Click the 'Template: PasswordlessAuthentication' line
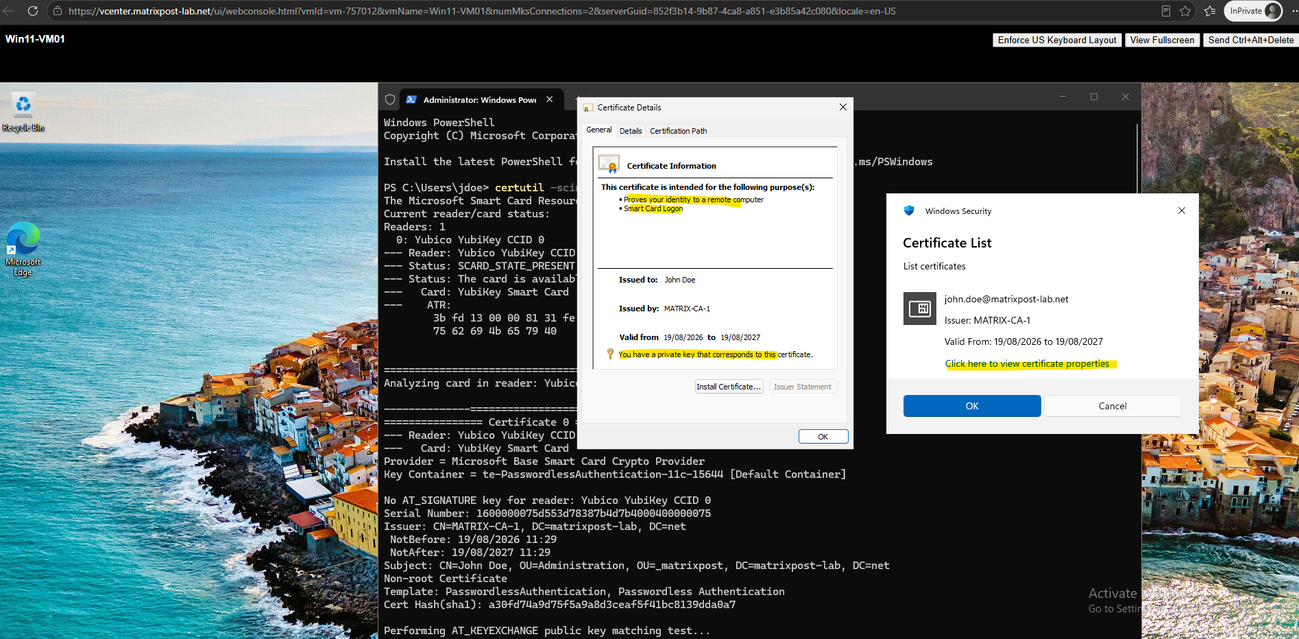The width and height of the screenshot is (1299, 639). tap(584, 592)
